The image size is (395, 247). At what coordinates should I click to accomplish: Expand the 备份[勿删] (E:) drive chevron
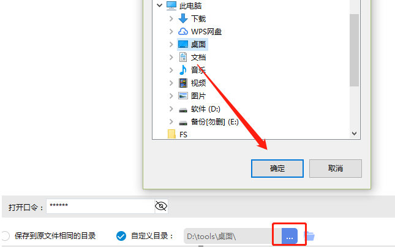[171, 122]
